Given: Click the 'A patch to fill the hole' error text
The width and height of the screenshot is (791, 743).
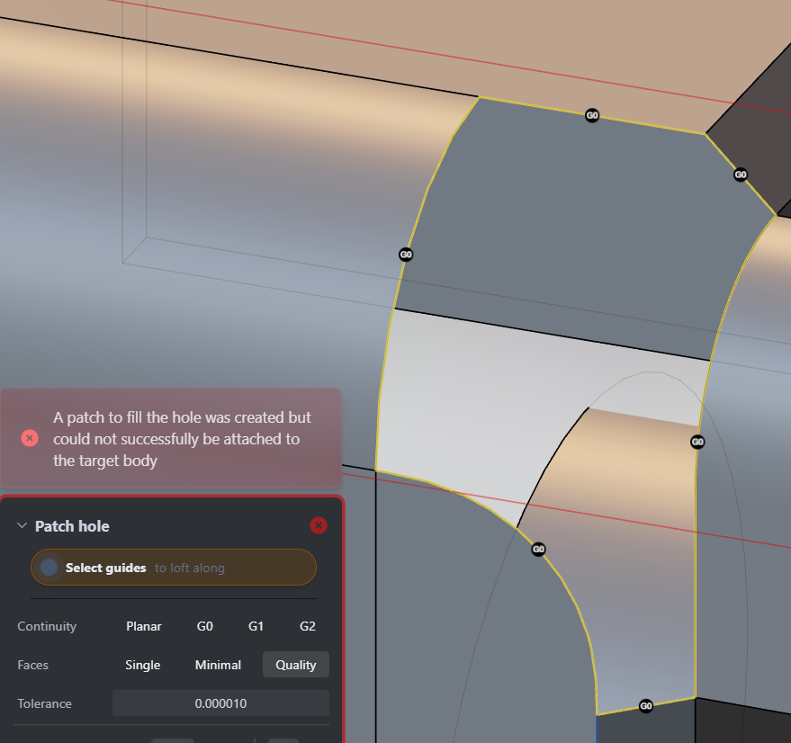Looking at the screenshot, I should pyautogui.click(x=182, y=439).
